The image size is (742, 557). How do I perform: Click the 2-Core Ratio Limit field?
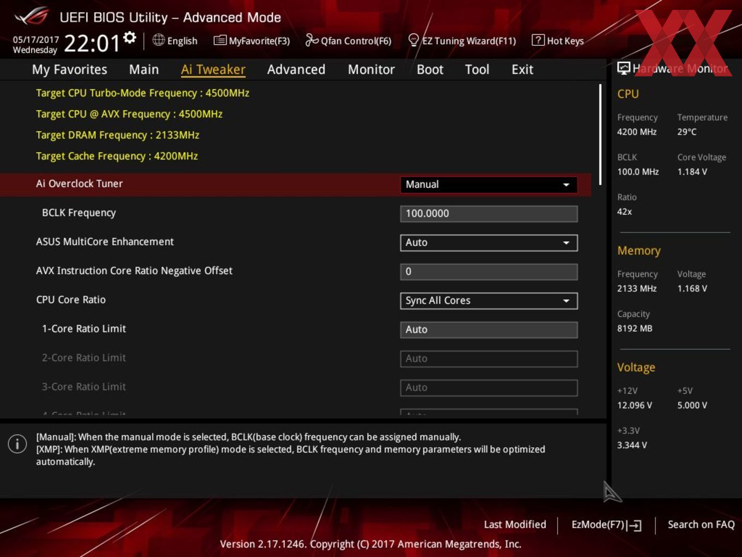click(489, 358)
